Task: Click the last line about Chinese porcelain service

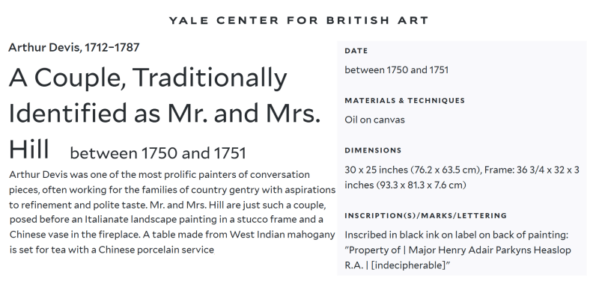Action: [x=112, y=250]
